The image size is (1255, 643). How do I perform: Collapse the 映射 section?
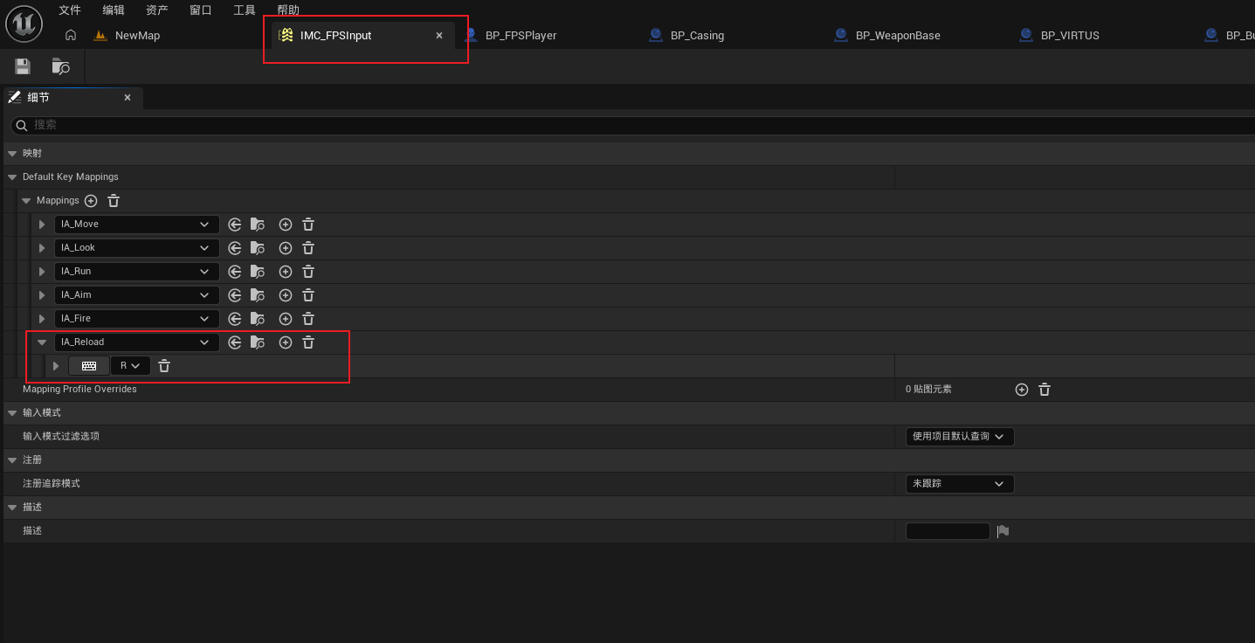12,154
